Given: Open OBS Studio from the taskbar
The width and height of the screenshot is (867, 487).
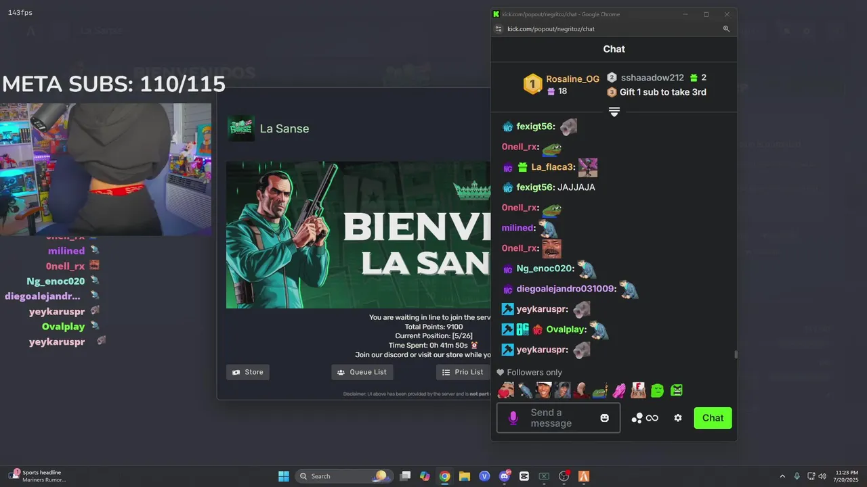Looking at the screenshot, I should [564, 476].
